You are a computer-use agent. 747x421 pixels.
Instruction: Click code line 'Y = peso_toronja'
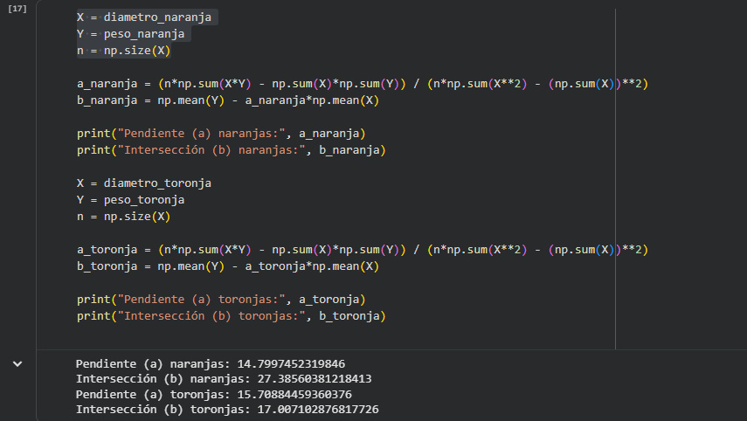pyautogui.click(x=130, y=200)
